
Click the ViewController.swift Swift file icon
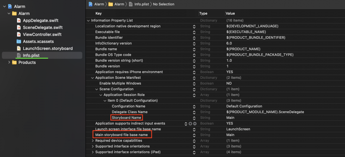[x=19, y=35]
